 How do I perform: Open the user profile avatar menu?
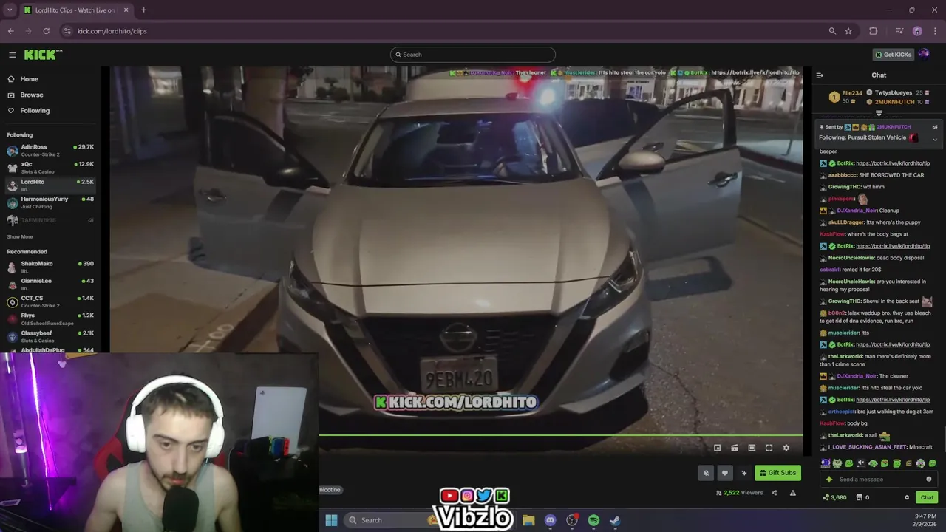[x=924, y=54]
